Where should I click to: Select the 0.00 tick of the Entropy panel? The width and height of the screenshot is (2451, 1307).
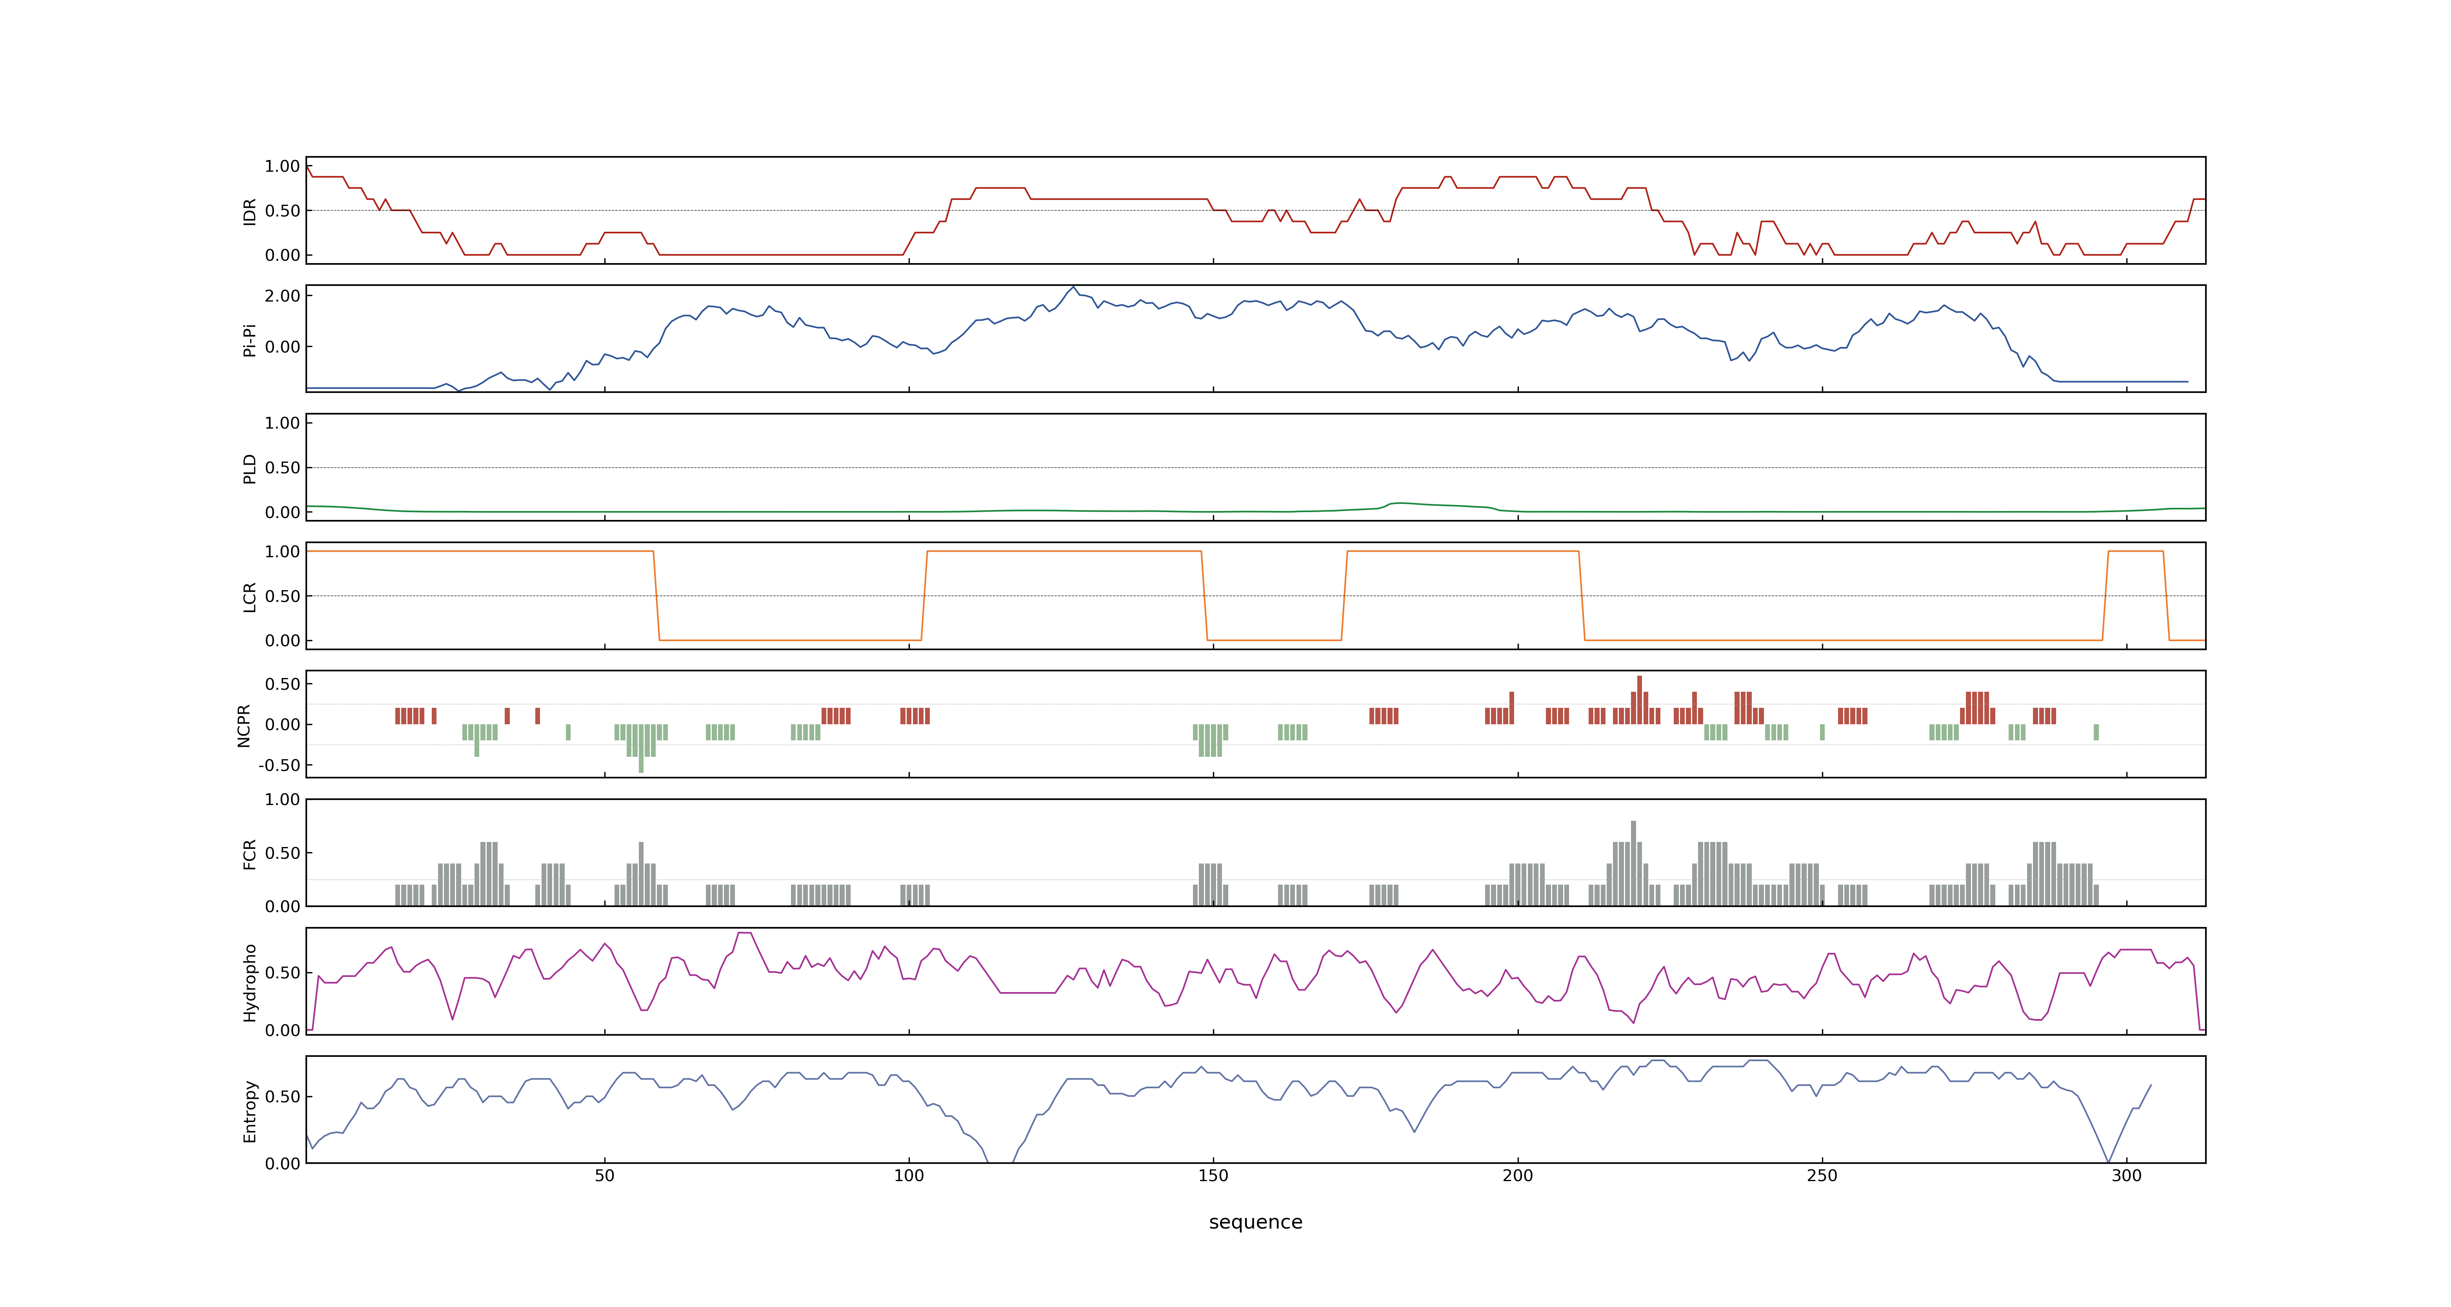(x=283, y=1163)
